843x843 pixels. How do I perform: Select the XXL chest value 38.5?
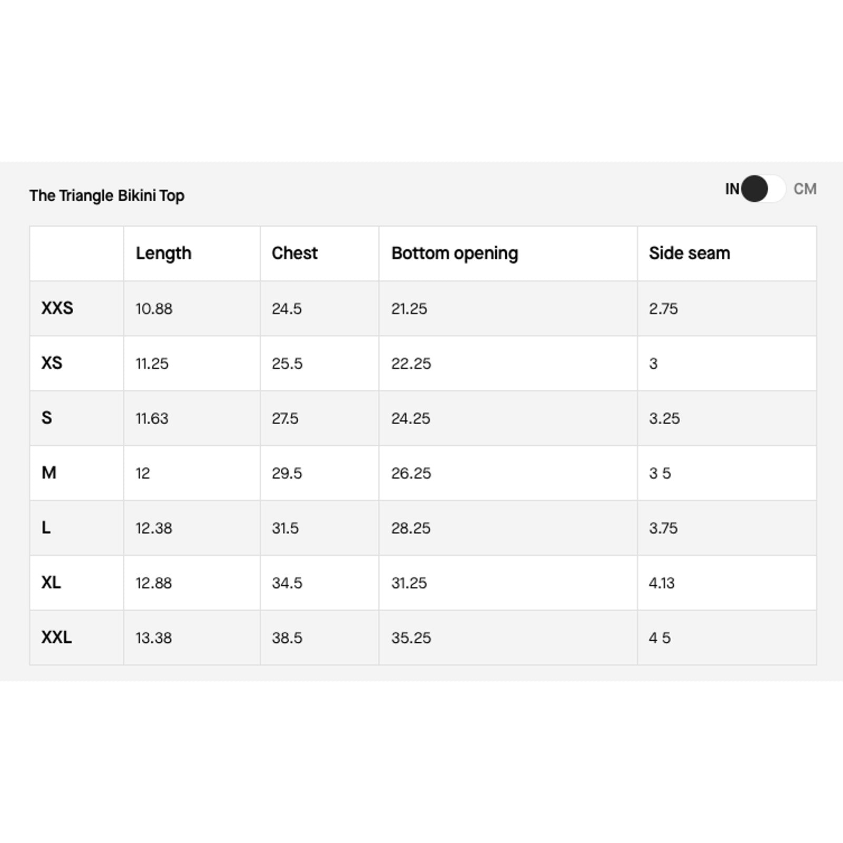(x=287, y=638)
